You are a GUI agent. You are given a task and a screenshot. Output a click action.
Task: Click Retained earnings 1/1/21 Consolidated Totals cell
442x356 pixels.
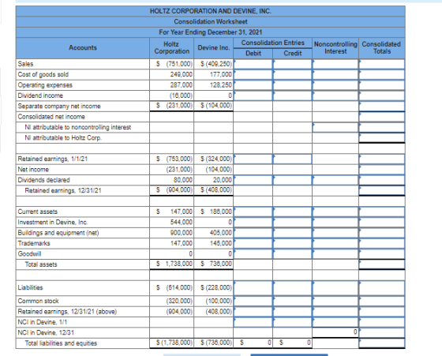tap(382, 159)
